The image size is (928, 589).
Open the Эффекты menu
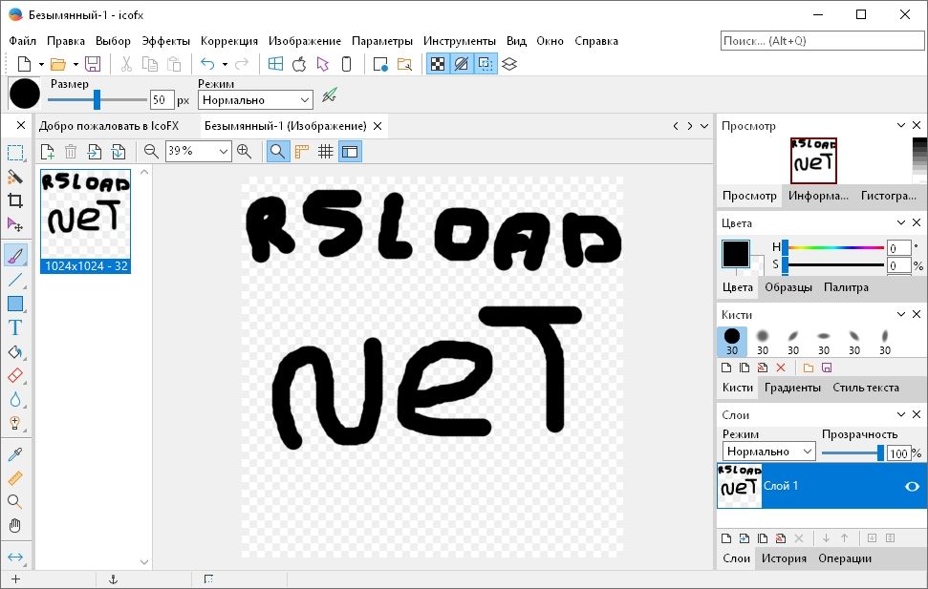pyautogui.click(x=165, y=41)
